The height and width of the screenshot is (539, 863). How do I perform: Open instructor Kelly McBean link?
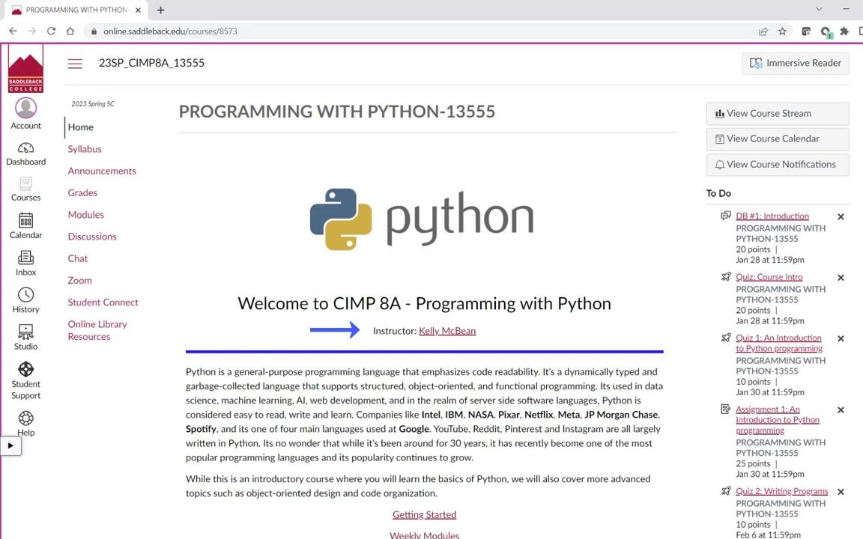coord(447,331)
